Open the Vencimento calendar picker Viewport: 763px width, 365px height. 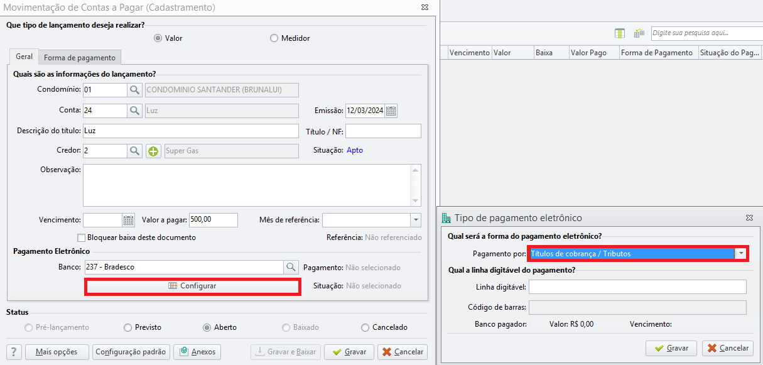[128, 220]
